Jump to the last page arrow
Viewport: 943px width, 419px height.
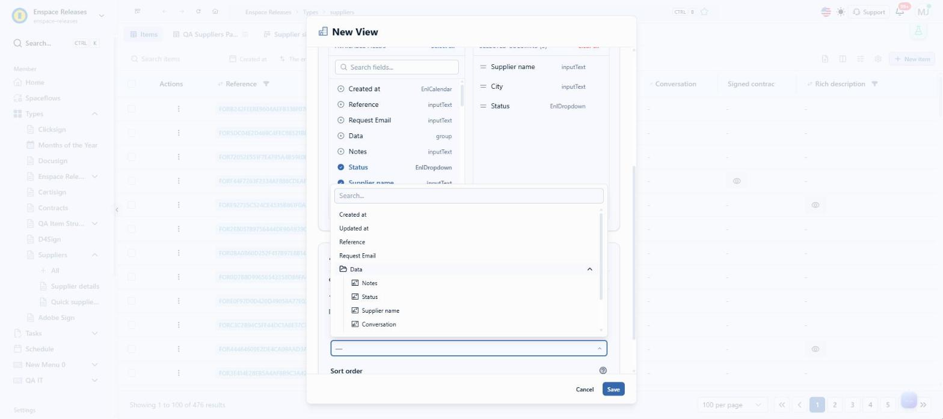[x=924, y=405]
